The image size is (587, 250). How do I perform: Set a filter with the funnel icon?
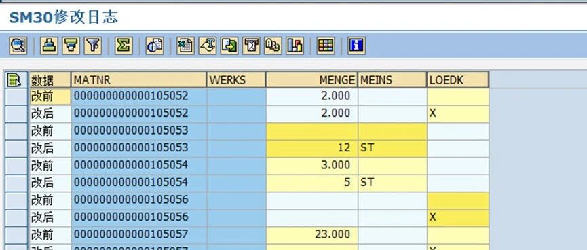click(93, 46)
